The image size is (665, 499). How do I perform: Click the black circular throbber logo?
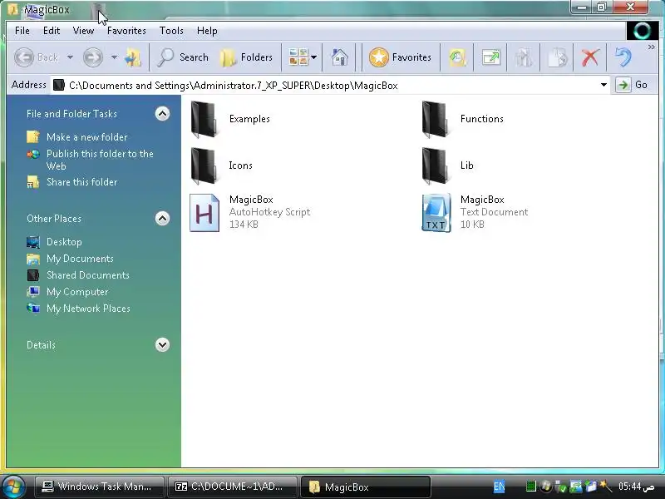point(643,31)
